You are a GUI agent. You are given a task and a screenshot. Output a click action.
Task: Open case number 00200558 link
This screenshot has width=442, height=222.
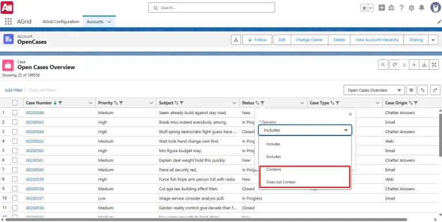(35, 189)
